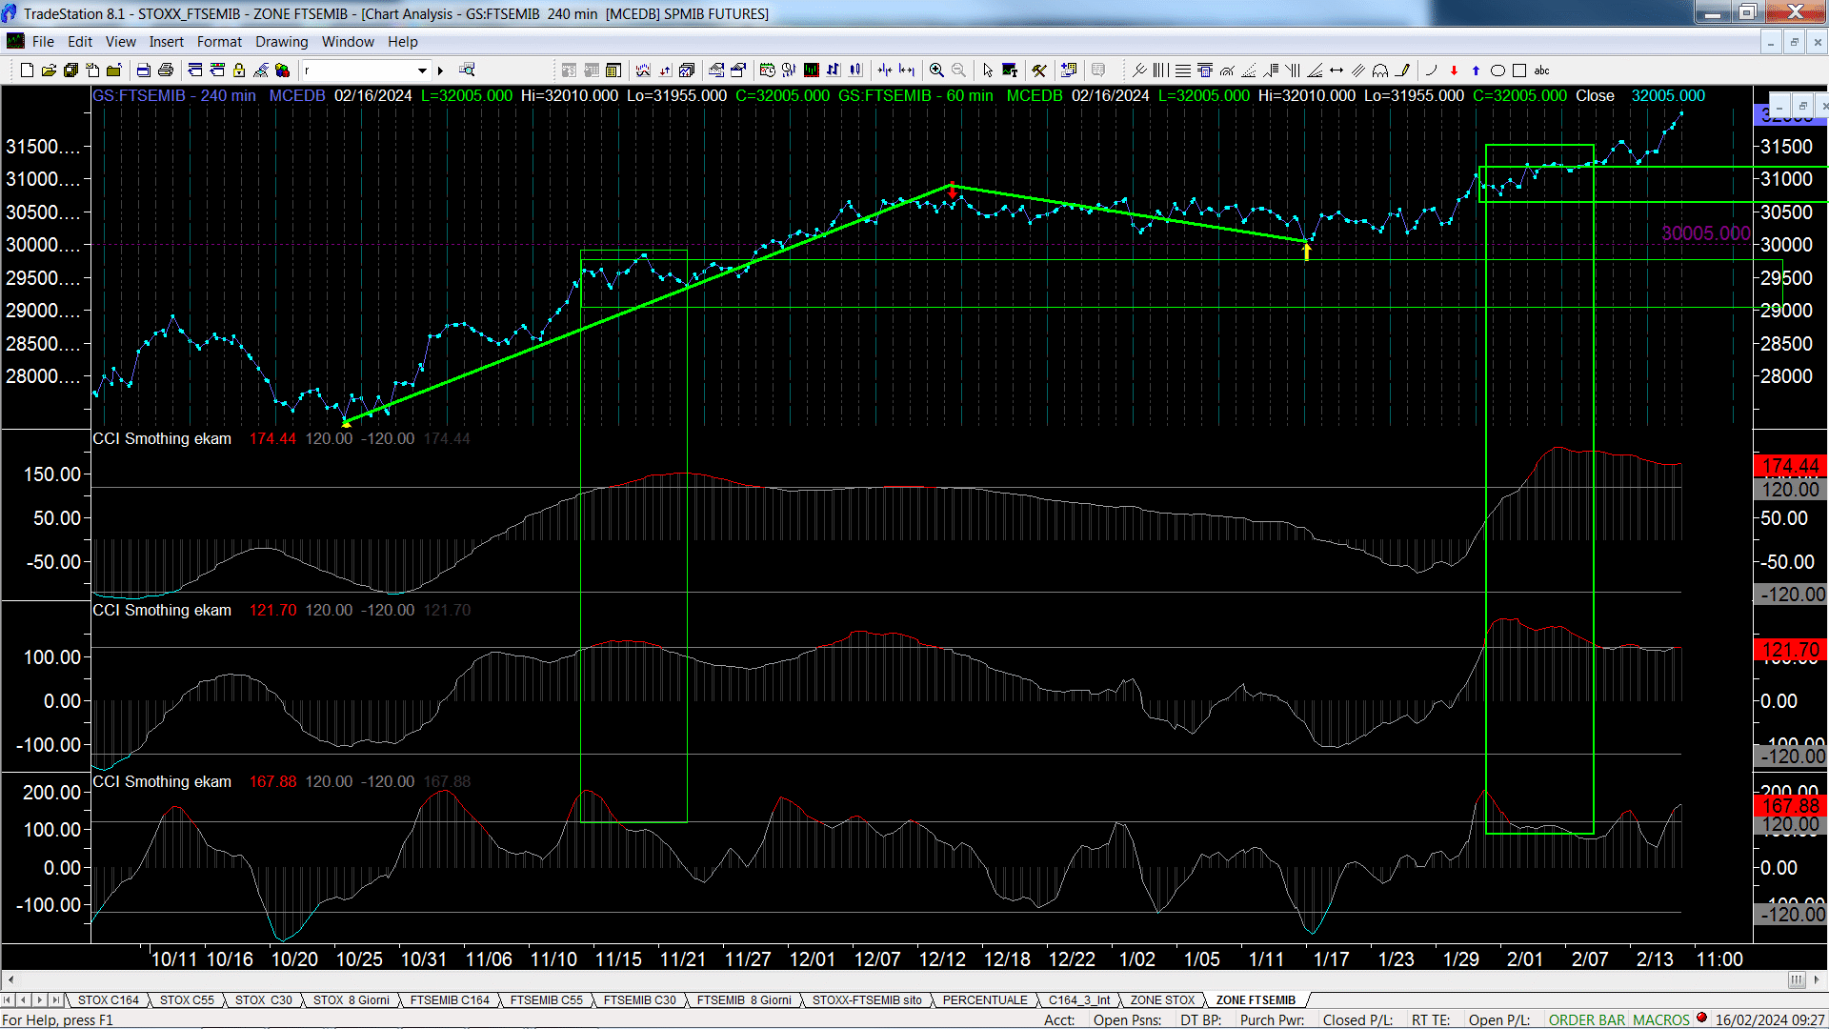The height and width of the screenshot is (1029, 1829).
Task: Switch to the ZONE STOX tab
Action: click(1162, 999)
